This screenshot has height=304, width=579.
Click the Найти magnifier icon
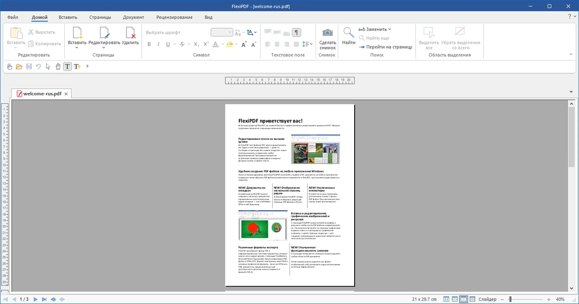[x=349, y=32]
